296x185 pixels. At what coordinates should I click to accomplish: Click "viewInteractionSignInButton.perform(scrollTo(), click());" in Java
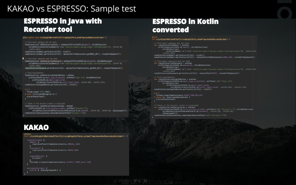point(51,85)
